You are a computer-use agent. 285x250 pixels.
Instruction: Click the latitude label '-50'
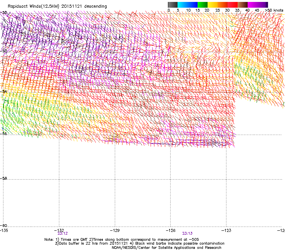coord(3,13)
